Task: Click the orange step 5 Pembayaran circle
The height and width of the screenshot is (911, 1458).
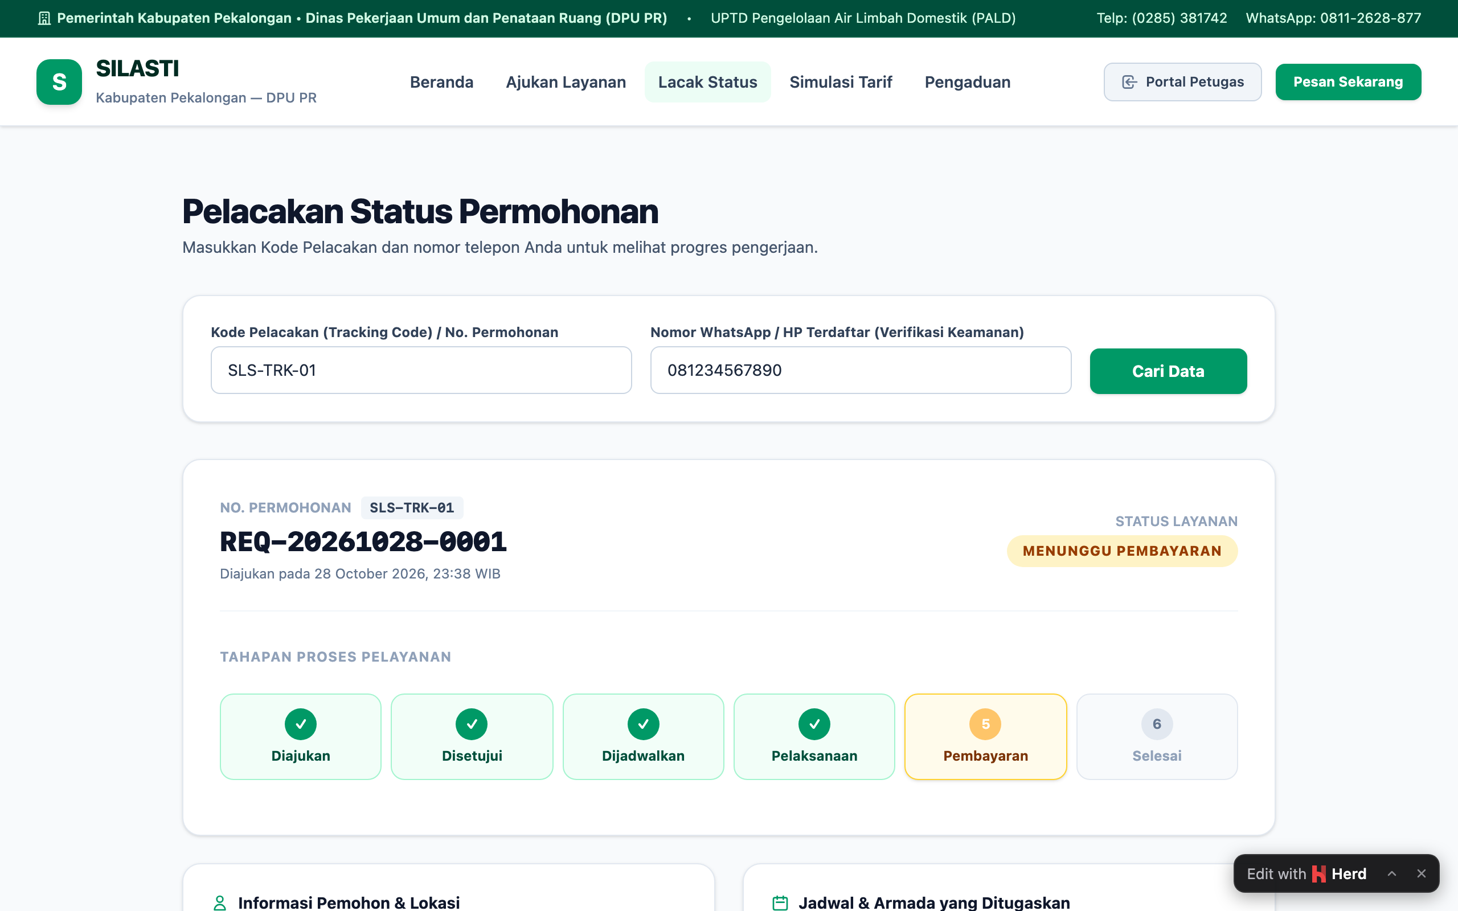Action: tap(985, 724)
